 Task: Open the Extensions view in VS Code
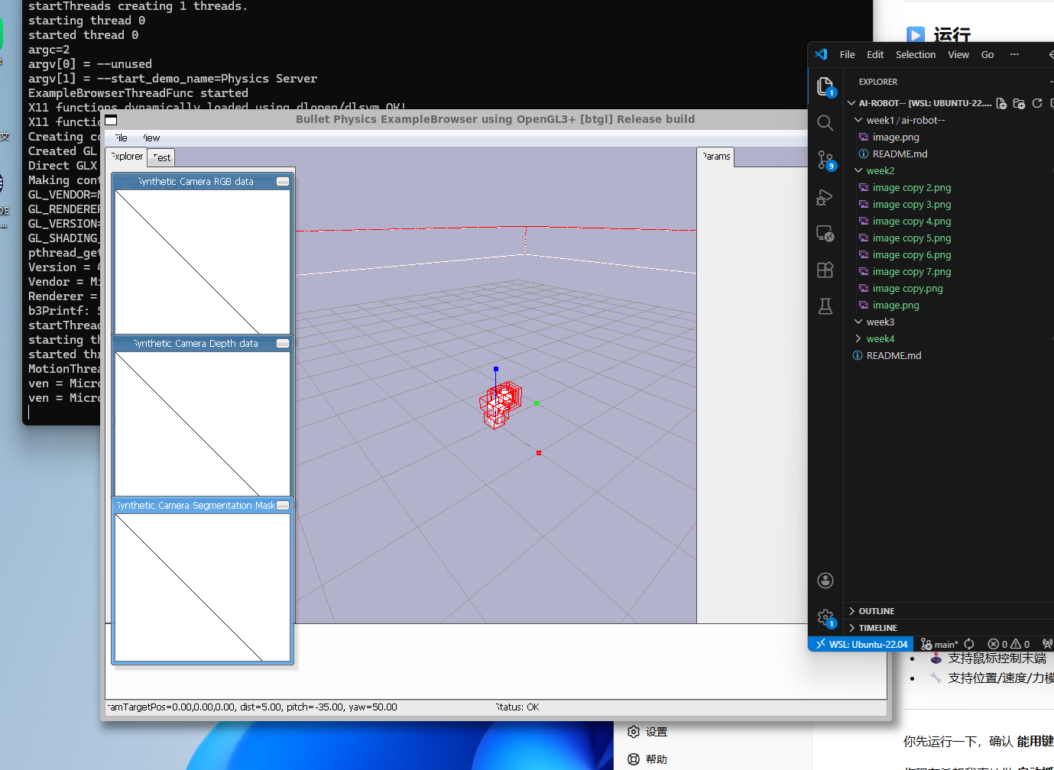pos(825,270)
